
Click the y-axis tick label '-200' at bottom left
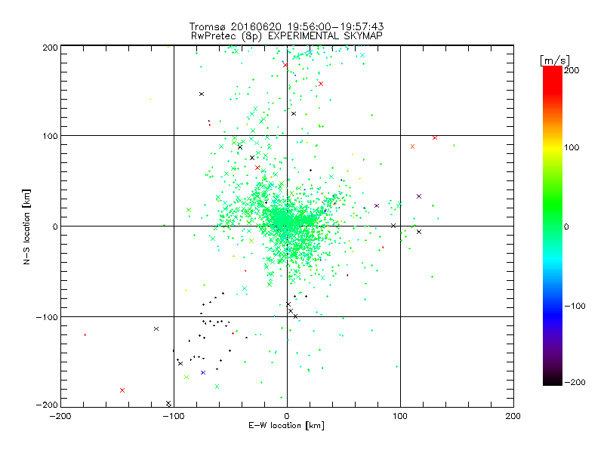(47, 405)
